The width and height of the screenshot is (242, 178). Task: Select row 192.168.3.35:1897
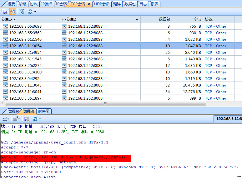(x=121, y=98)
